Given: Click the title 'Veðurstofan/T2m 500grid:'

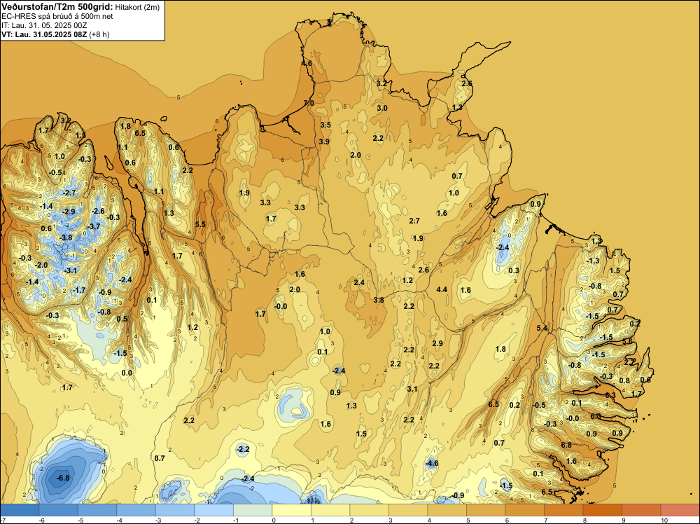Looking at the screenshot, I should coord(57,7).
